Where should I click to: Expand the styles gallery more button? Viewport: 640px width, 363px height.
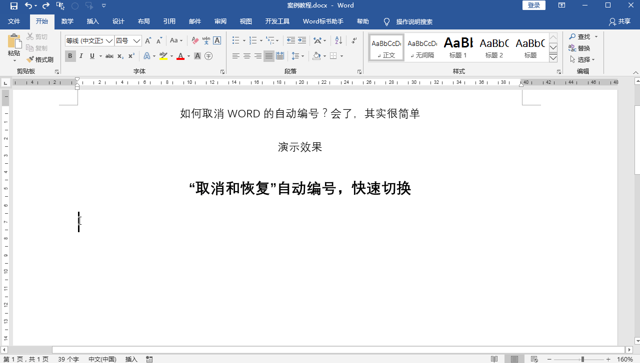pyautogui.click(x=553, y=58)
